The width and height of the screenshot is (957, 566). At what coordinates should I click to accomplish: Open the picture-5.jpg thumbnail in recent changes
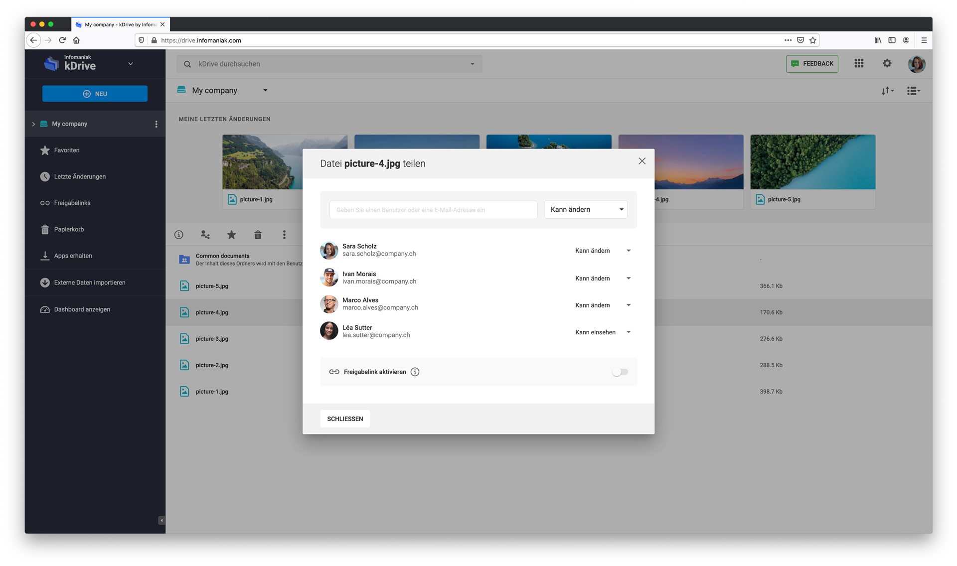(x=812, y=171)
